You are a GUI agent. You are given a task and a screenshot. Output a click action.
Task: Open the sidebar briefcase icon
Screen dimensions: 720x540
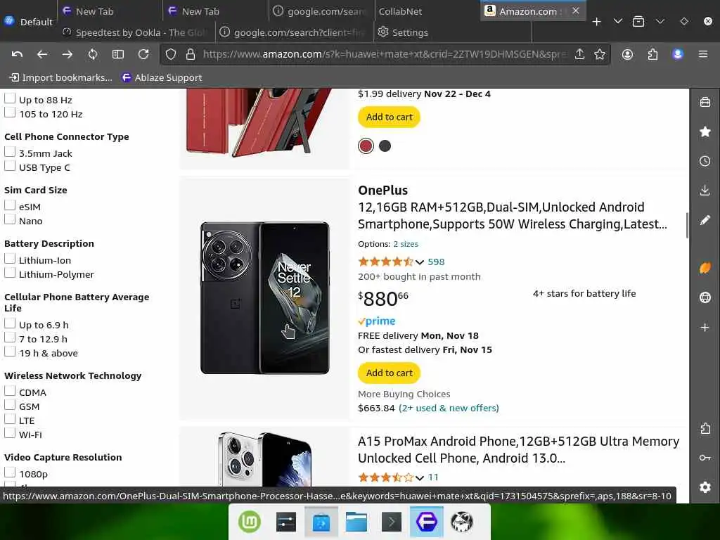[705, 102]
